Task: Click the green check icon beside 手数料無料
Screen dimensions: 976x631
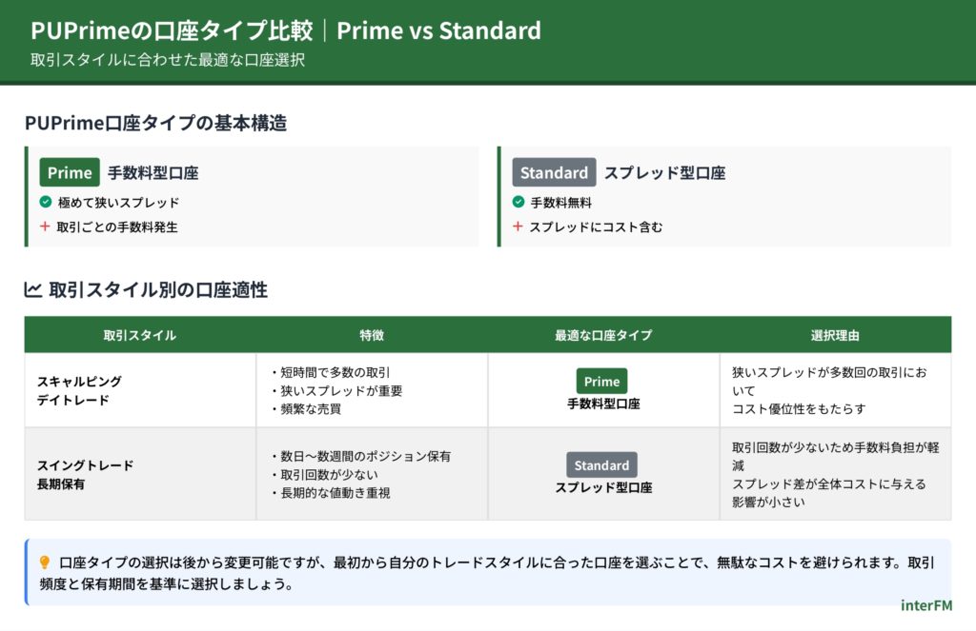Action: [x=518, y=202]
